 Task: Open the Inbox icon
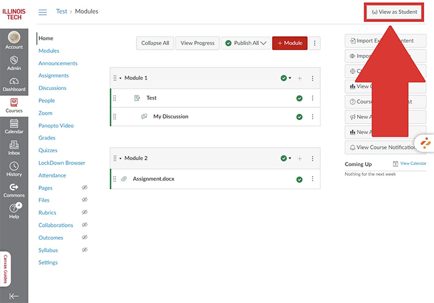pyautogui.click(x=14, y=148)
